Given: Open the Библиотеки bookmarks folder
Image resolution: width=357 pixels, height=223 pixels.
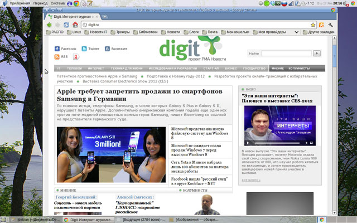Looking at the screenshot, I should pos(146,32).
